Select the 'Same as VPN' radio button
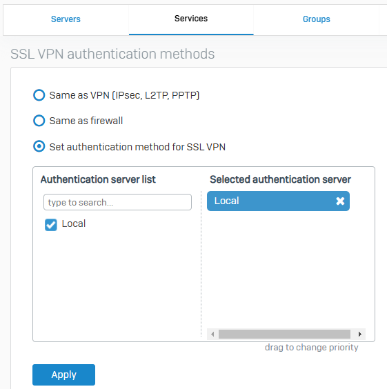Image resolution: width=387 pixels, height=389 pixels. click(39, 95)
